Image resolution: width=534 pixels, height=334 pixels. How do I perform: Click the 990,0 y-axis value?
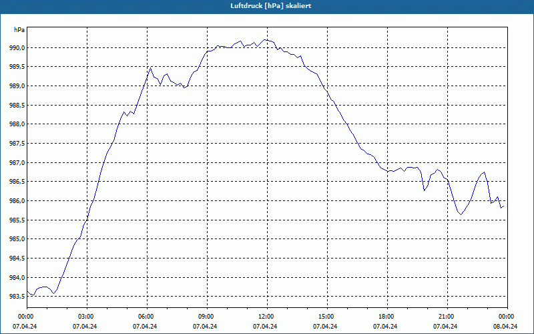click(17, 47)
